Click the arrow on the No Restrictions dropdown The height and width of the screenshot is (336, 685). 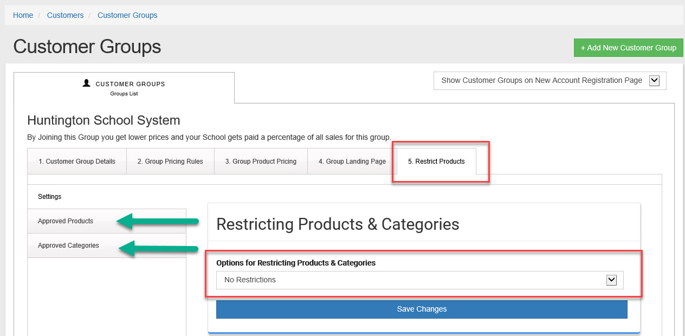tap(611, 280)
